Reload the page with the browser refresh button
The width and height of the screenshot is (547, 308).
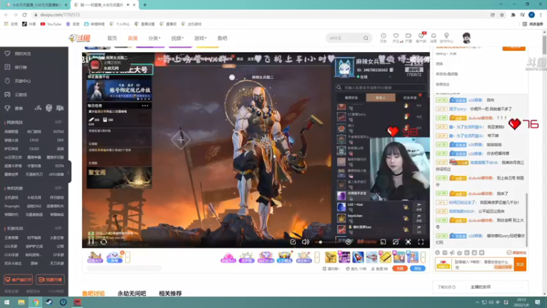point(25,14)
